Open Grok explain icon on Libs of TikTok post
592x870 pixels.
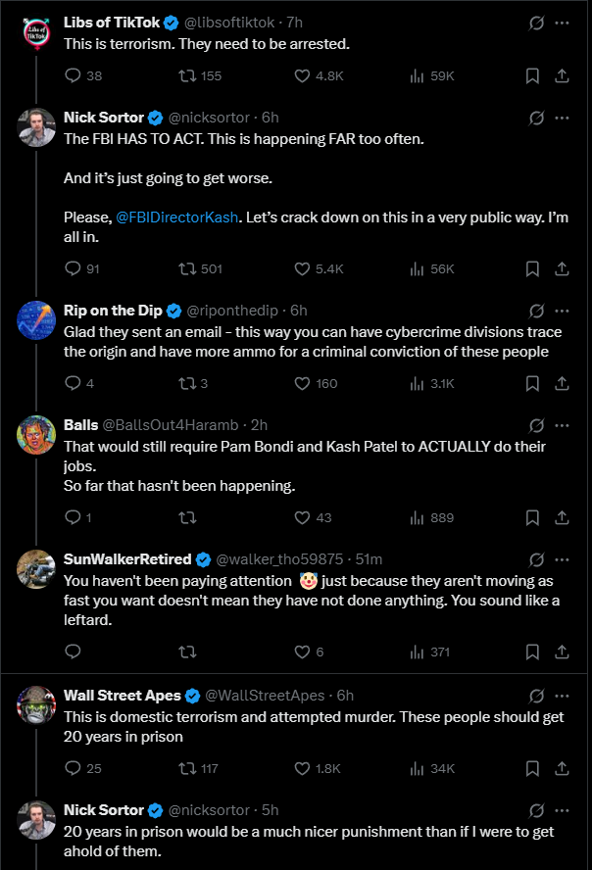pyautogui.click(x=536, y=23)
